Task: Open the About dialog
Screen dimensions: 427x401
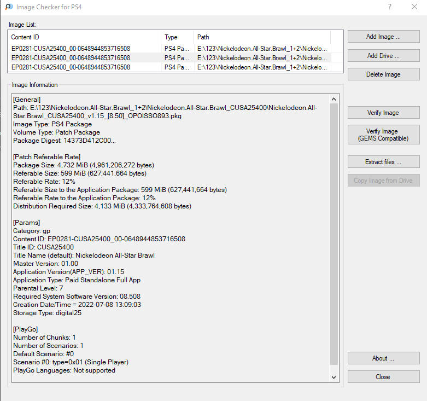Action: coord(383,358)
